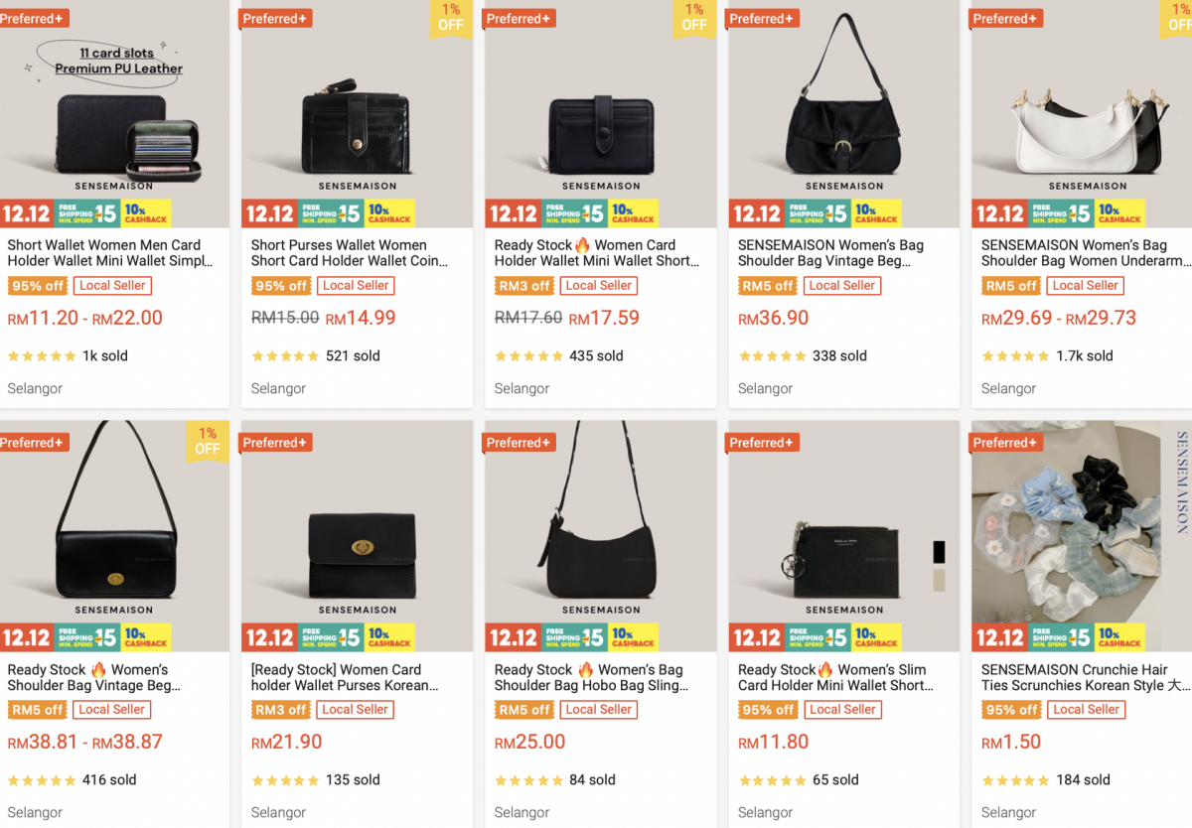
Task: Select the beige swatch on slim card holder
Action: (939, 581)
